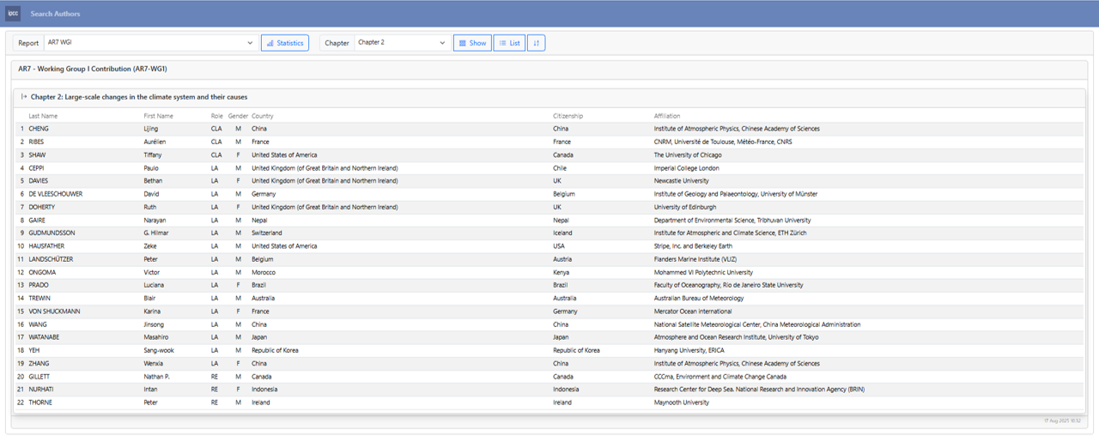This screenshot has width=1099, height=436.
Task: Open the Report dropdown showing AR7 WGI
Action: tap(149, 43)
